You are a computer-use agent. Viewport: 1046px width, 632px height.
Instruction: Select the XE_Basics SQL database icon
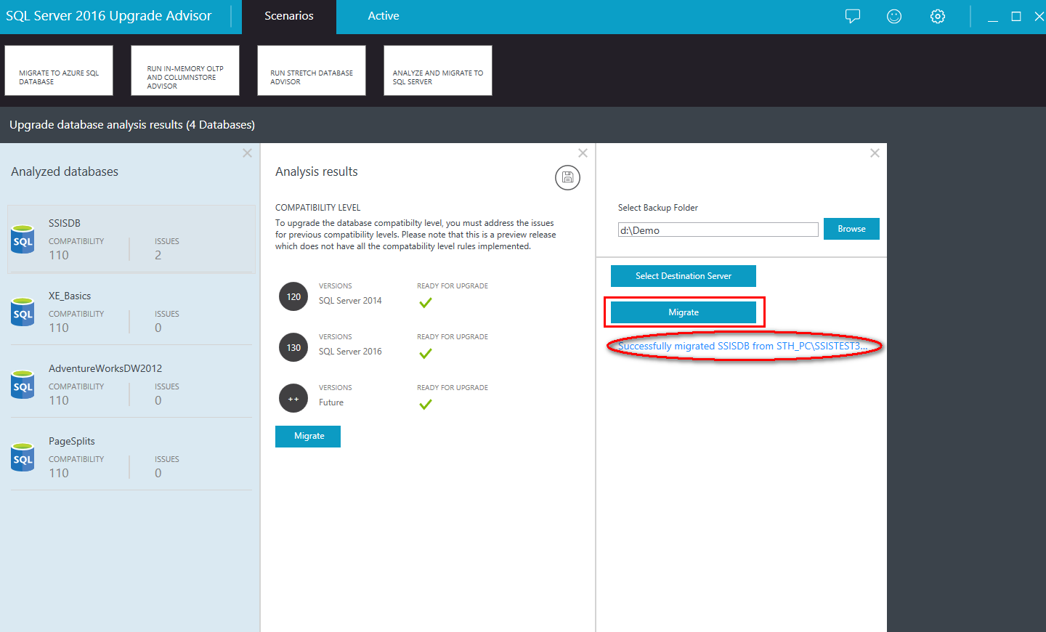[23, 312]
